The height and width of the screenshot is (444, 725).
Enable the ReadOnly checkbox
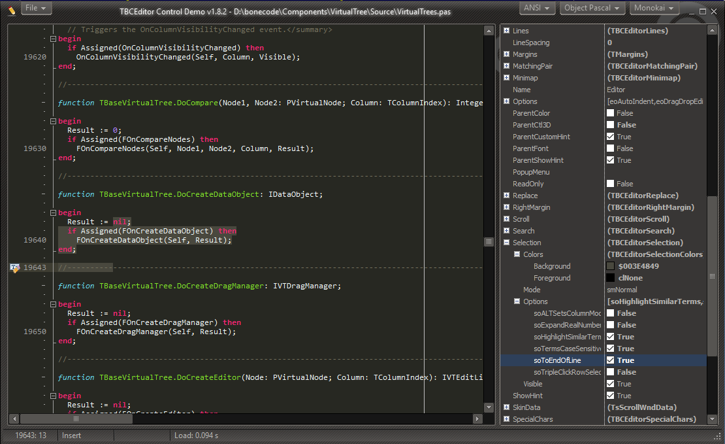click(611, 184)
